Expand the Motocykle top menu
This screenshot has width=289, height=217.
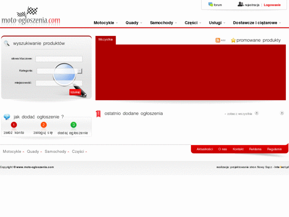tap(106, 23)
